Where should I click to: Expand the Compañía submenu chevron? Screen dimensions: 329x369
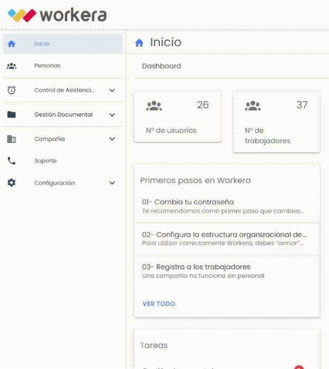click(112, 139)
